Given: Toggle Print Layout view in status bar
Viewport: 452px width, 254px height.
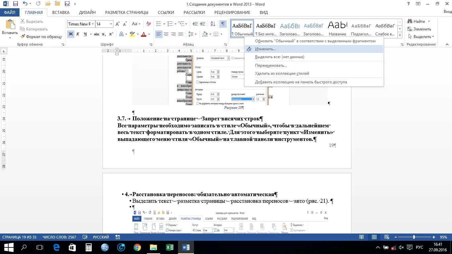Looking at the screenshot, I should click(x=374, y=237).
